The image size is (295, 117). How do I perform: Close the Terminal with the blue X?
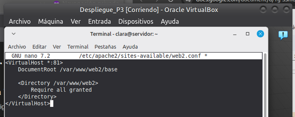point(260,34)
